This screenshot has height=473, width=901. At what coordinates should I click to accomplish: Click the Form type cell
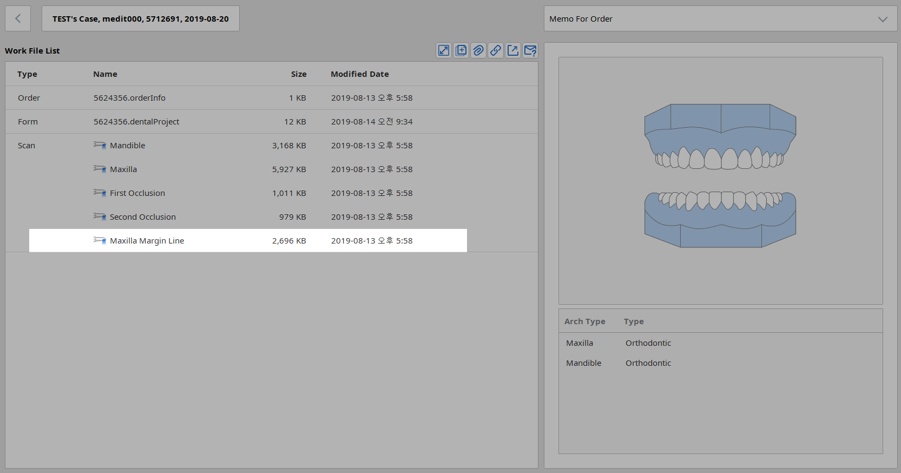[28, 122]
